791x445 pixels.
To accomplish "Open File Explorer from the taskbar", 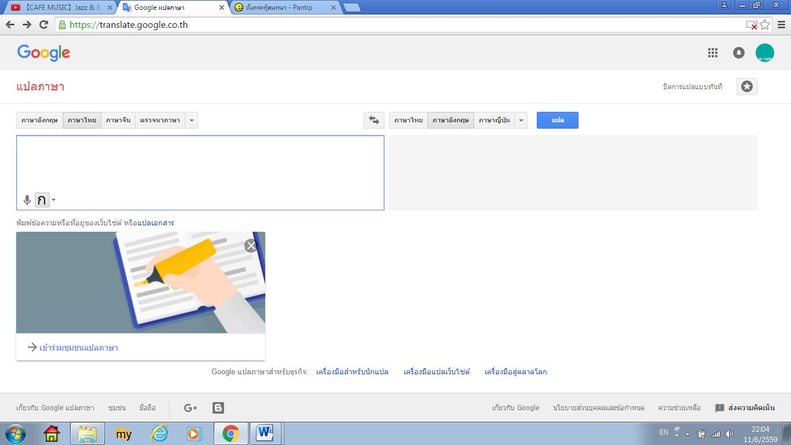I will tap(87, 433).
